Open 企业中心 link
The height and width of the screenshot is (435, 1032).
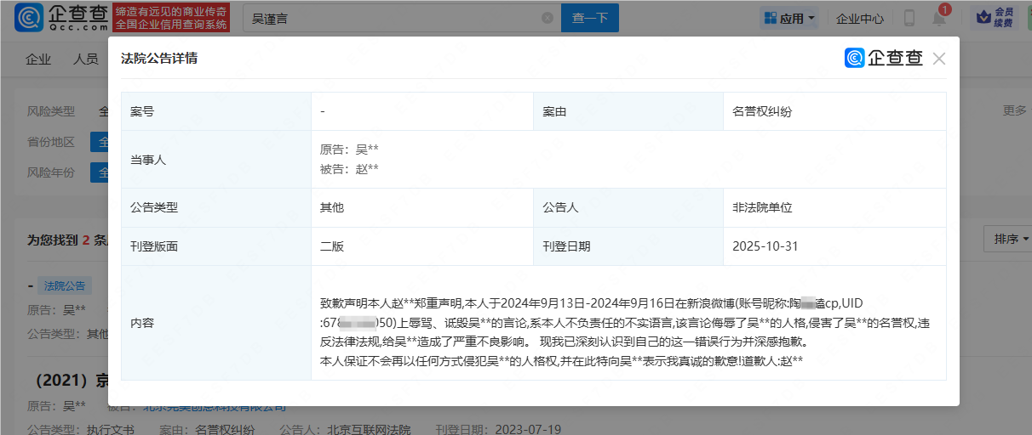[859, 18]
